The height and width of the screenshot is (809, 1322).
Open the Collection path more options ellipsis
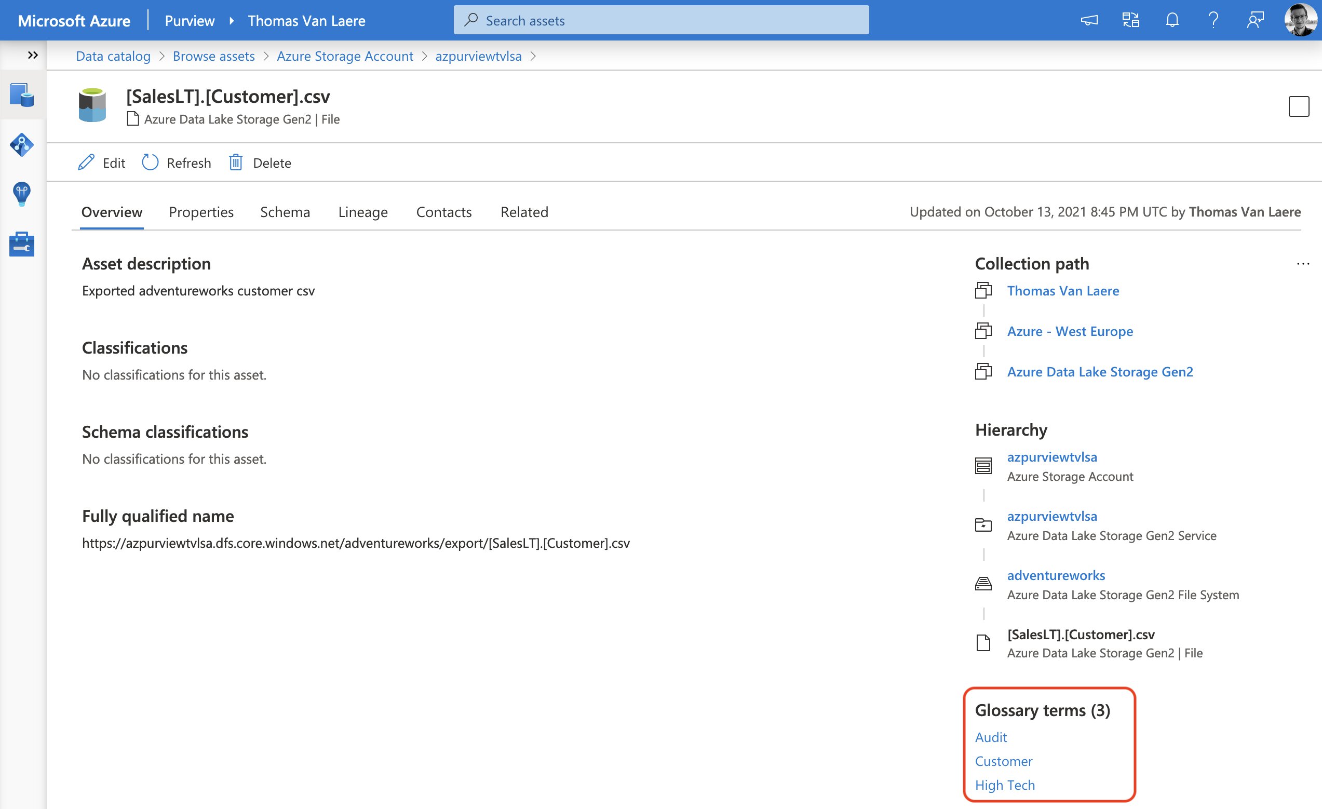click(1303, 263)
